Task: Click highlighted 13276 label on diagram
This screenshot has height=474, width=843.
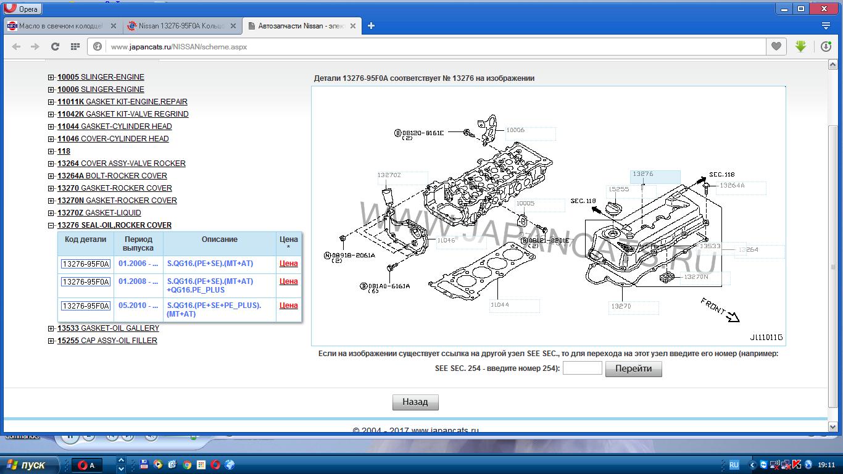Action: click(x=655, y=177)
